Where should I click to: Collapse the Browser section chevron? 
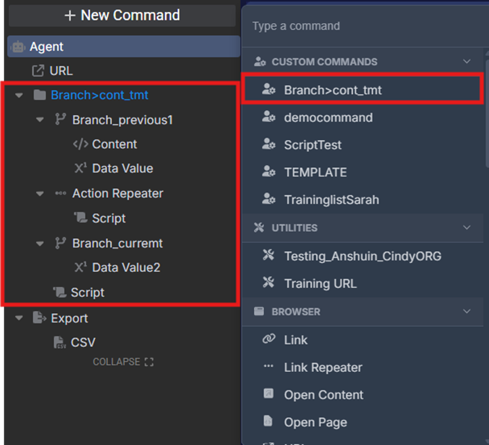466,312
